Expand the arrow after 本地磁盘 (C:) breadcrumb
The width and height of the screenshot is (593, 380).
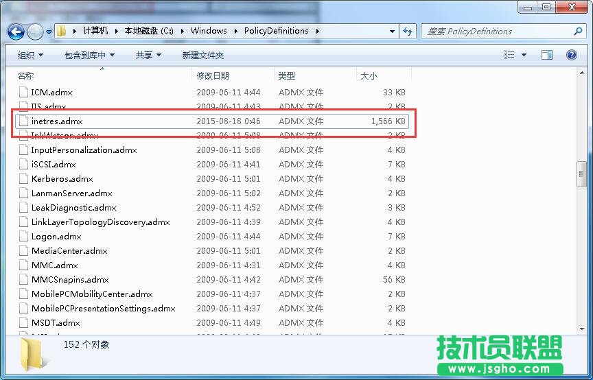(183, 31)
